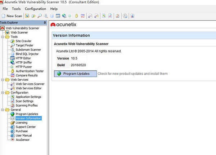Click the build number 20160520
Screen dimensions: 216x155
pos(78,65)
